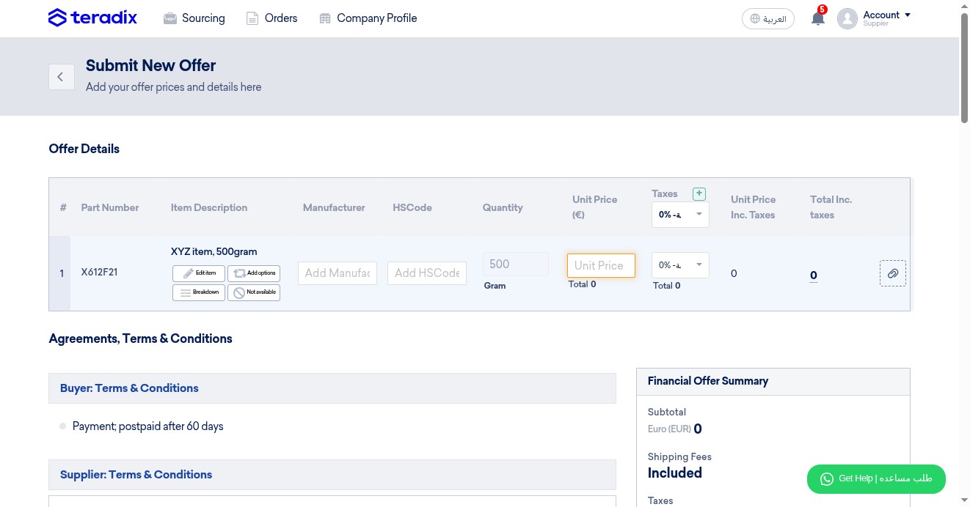Click the account avatar icon
The width and height of the screenshot is (970, 507).
click(847, 18)
